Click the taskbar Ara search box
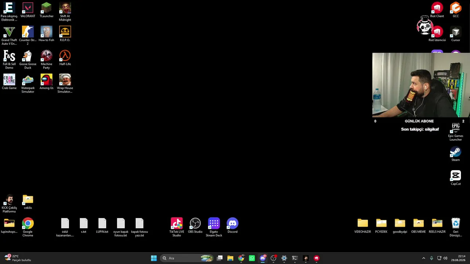 [187, 258]
